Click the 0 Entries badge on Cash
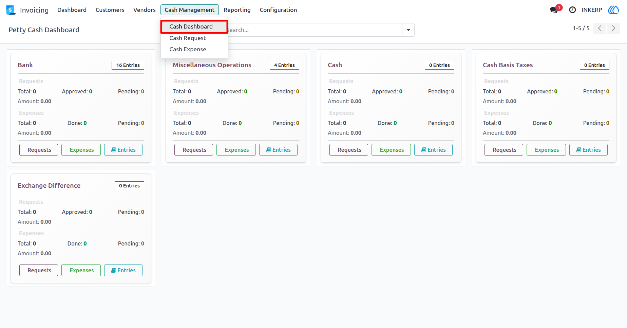The height and width of the screenshot is (328, 627). 439,65
